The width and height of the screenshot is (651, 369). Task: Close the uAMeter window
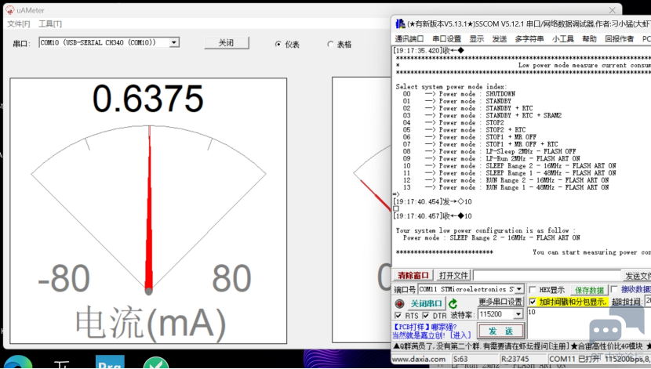pyautogui.click(x=613, y=10)
